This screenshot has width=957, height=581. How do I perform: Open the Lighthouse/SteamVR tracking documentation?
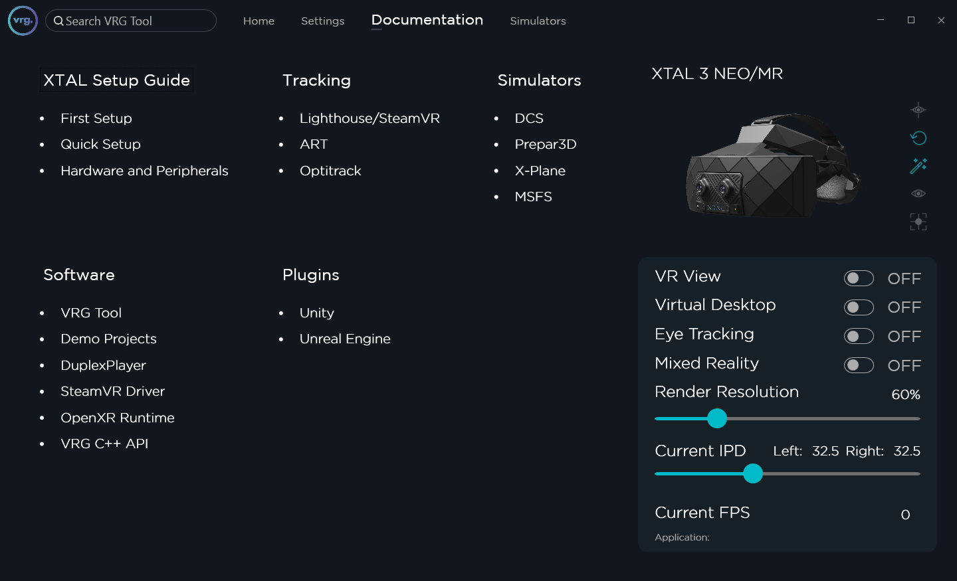370,118
